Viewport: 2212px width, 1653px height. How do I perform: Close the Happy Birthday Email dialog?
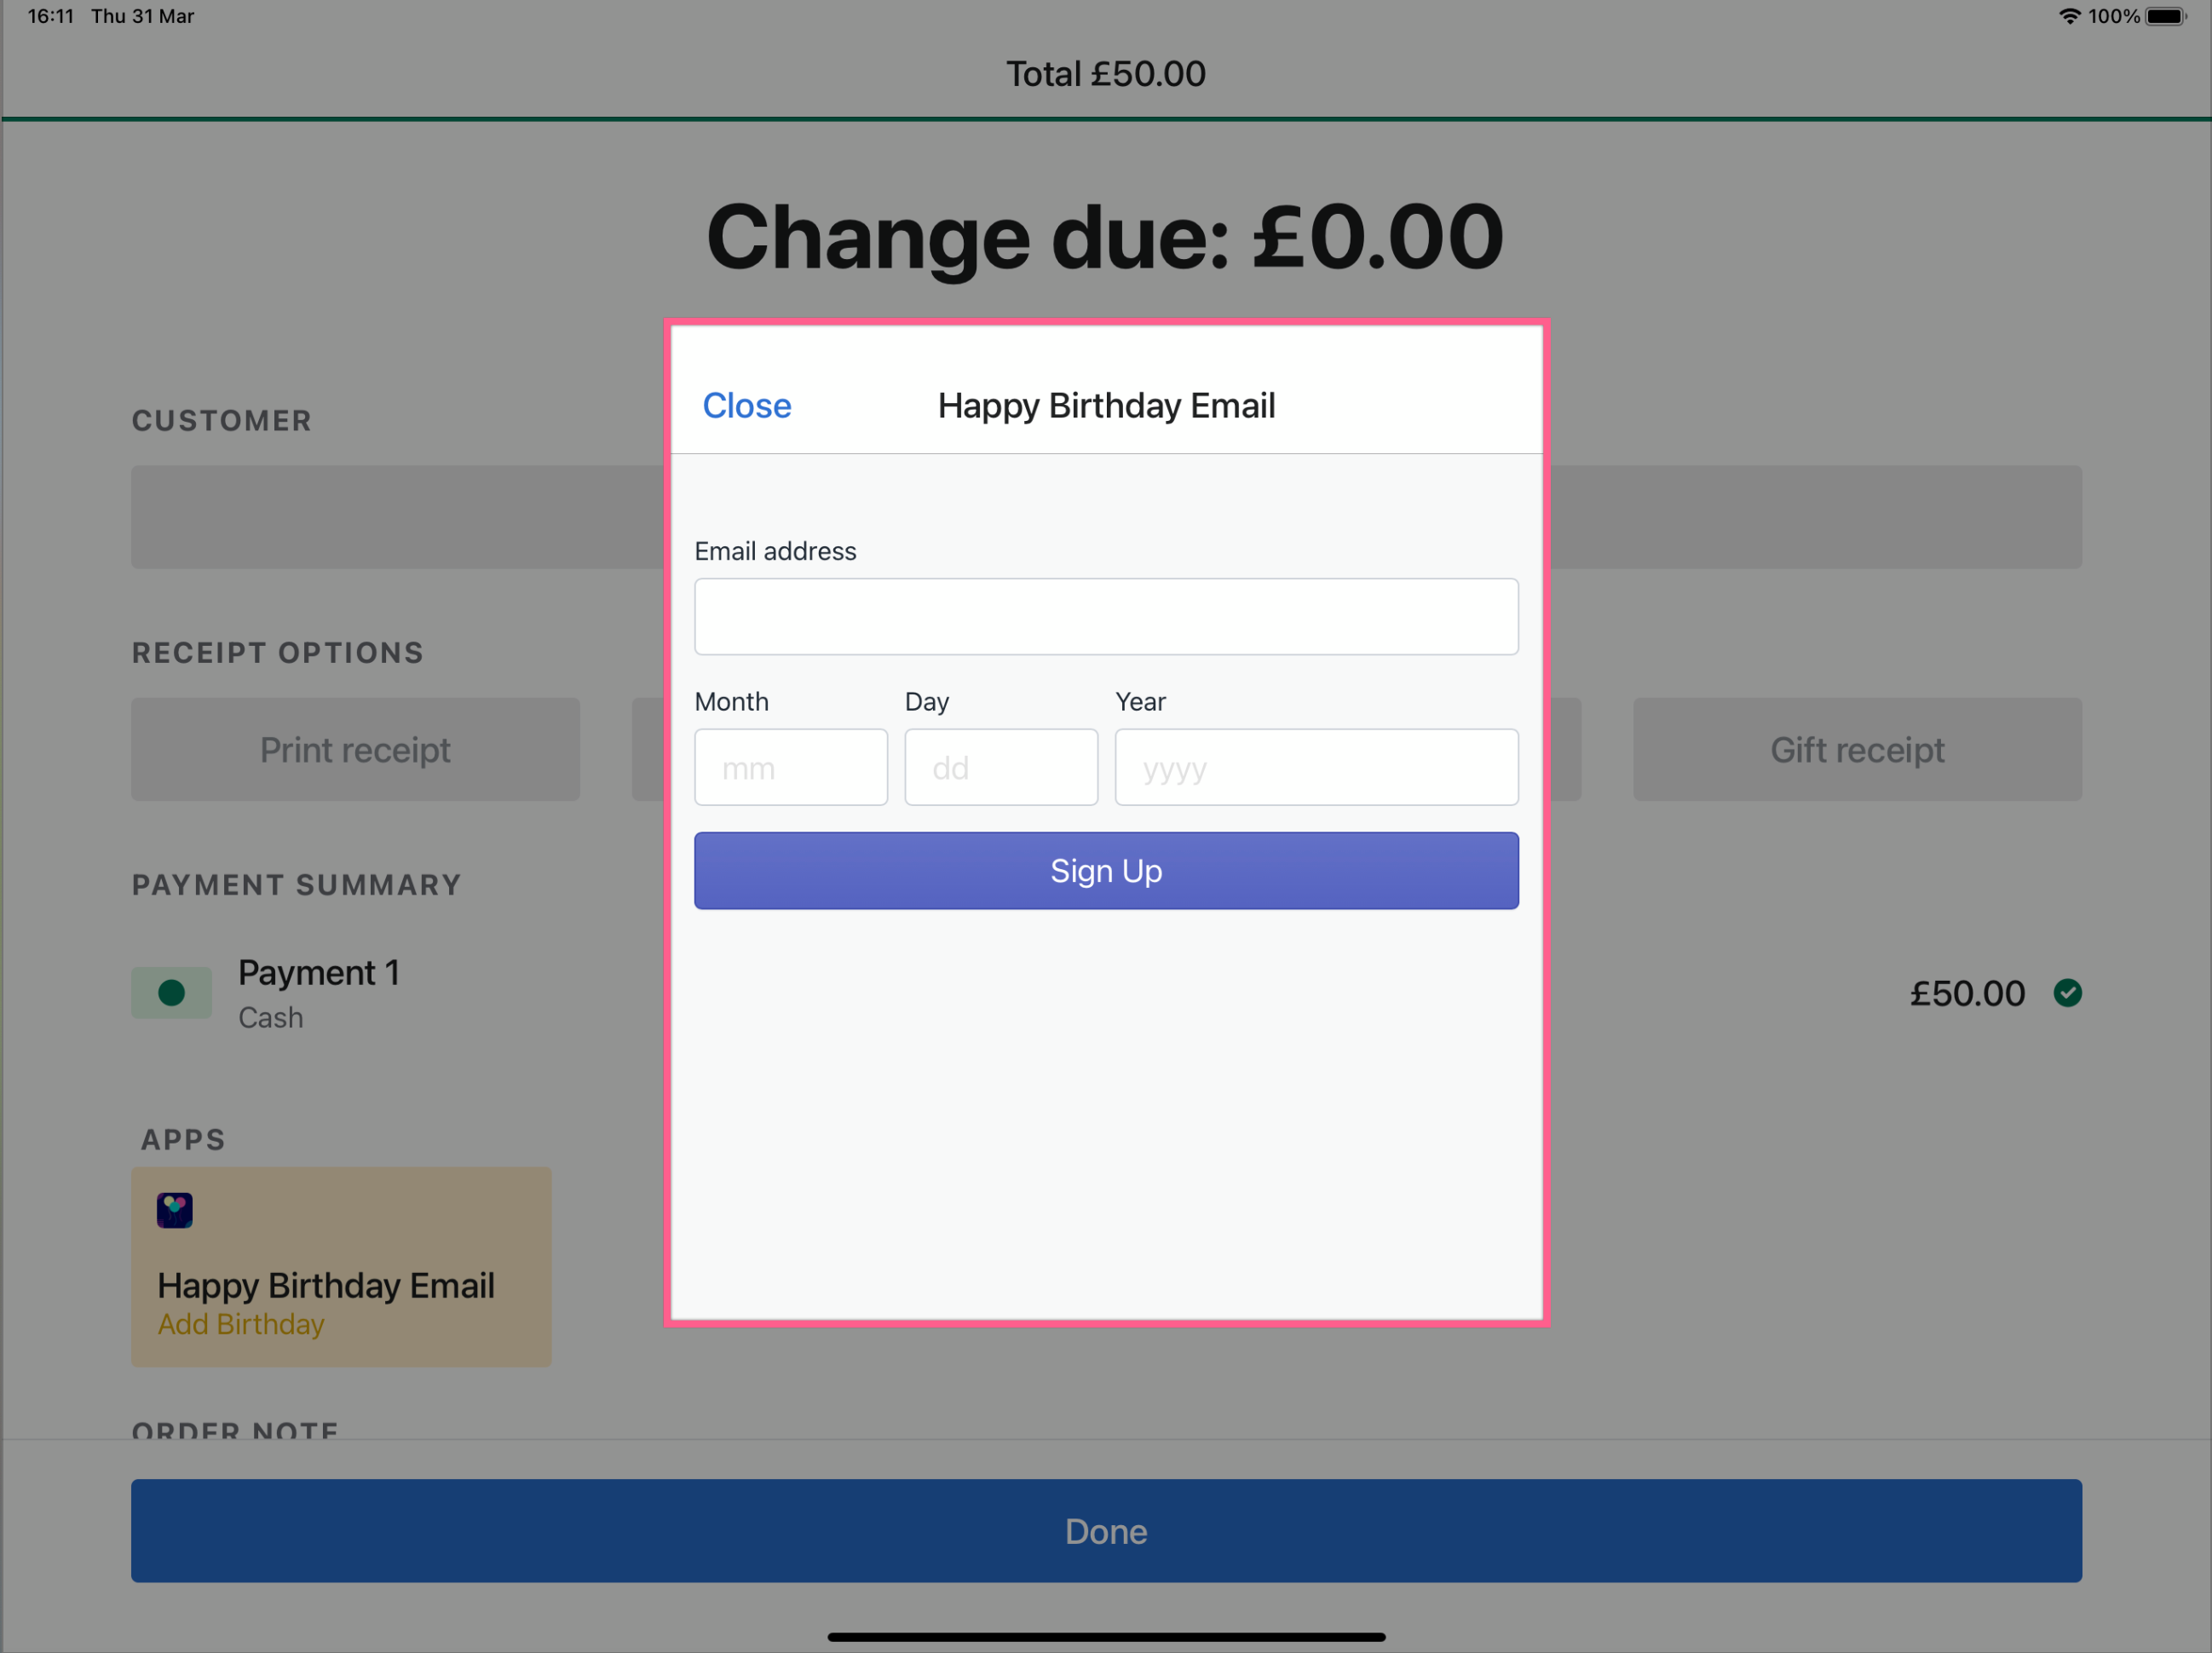[746, 405]
